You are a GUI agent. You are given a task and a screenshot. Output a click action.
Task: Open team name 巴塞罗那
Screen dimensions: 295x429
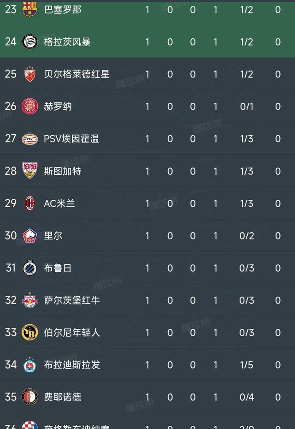(x=62, y=9)
